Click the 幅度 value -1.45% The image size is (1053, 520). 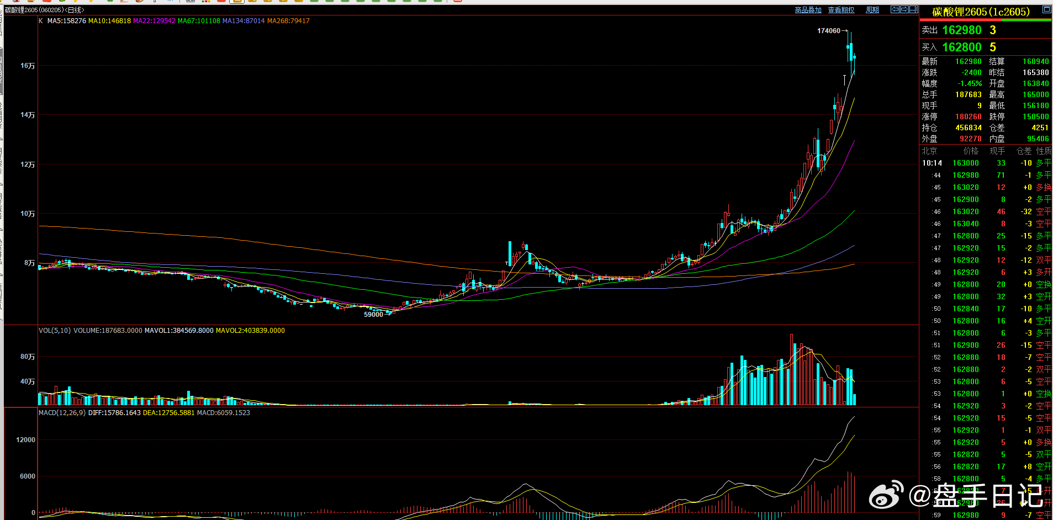[970, 84]
